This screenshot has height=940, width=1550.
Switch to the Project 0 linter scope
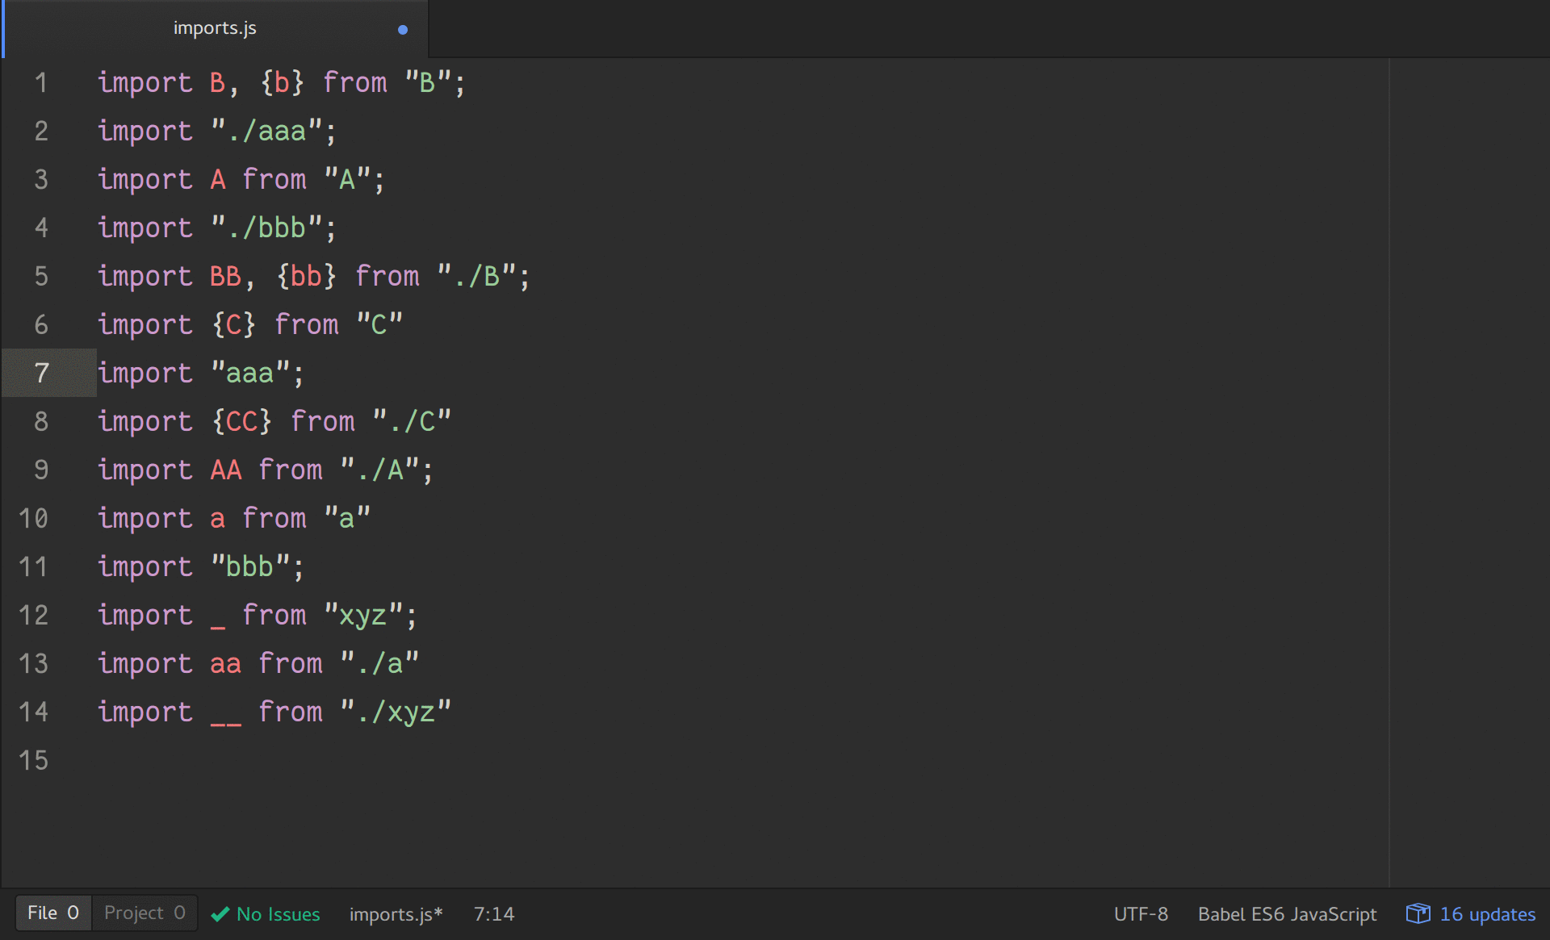point(145,913)
